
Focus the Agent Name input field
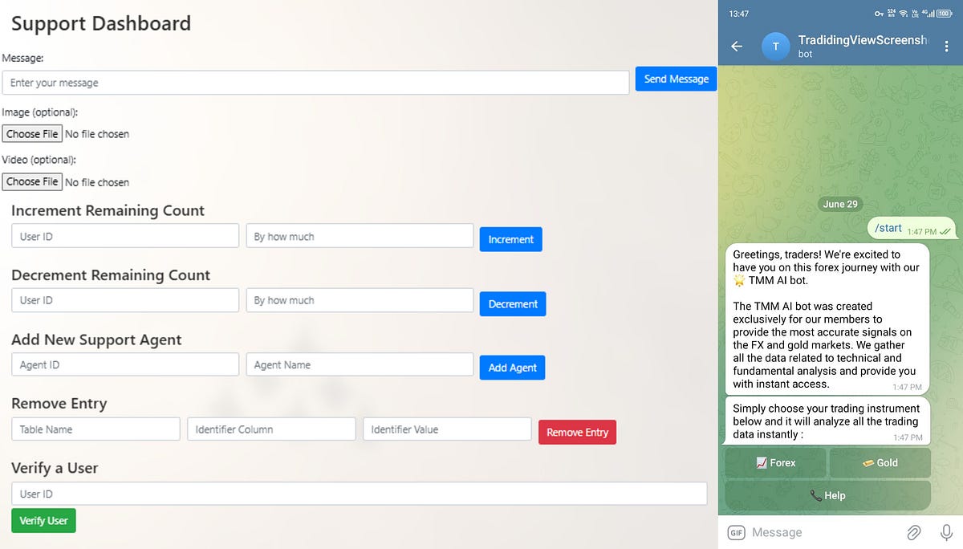(360, 364)
